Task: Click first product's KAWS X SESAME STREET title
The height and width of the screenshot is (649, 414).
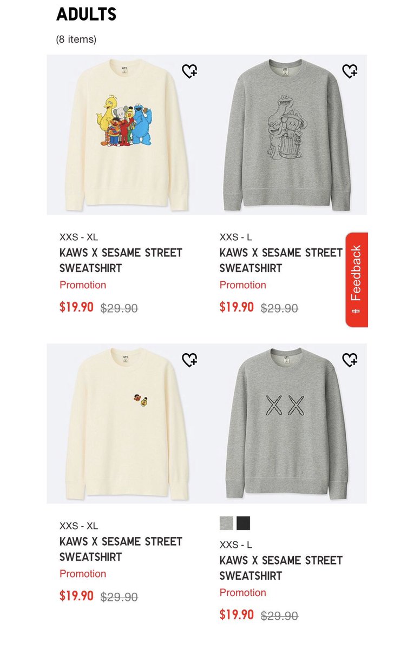Action: pos(121,260)
